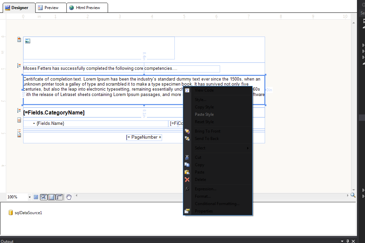Click the group footer section icon

(x=19, y=130)
